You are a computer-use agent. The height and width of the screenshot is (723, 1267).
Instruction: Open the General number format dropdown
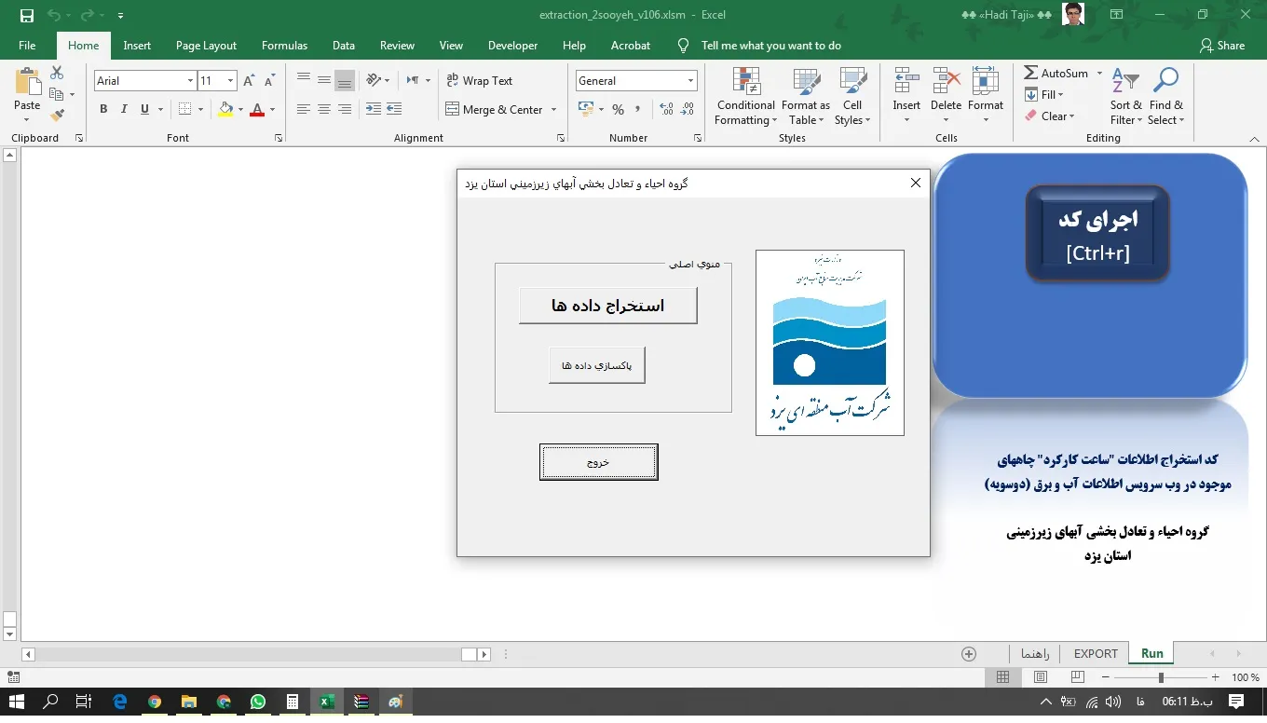[x=690, y=81]
